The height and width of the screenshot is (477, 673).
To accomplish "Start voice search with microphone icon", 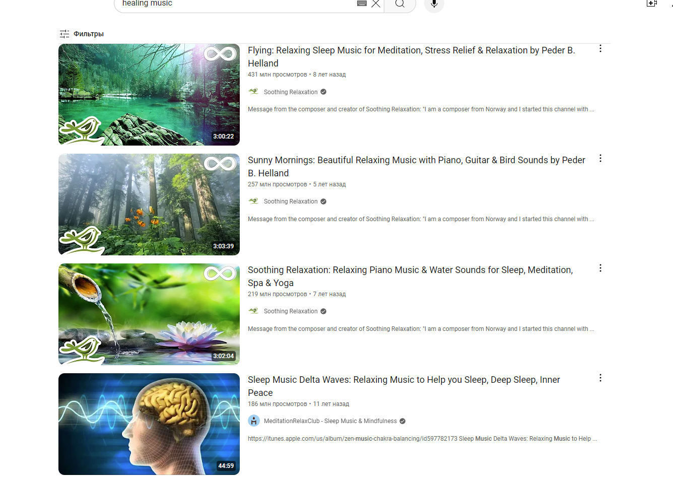I will [434, 4].
